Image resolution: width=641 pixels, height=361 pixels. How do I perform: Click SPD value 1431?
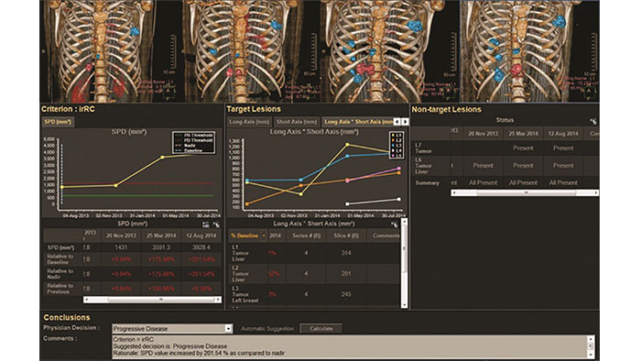pos(121,247)
